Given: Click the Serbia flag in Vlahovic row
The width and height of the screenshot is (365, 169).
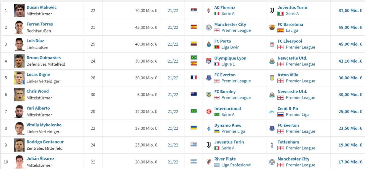Looking at the screenshot, I should (x=194, y=10).
